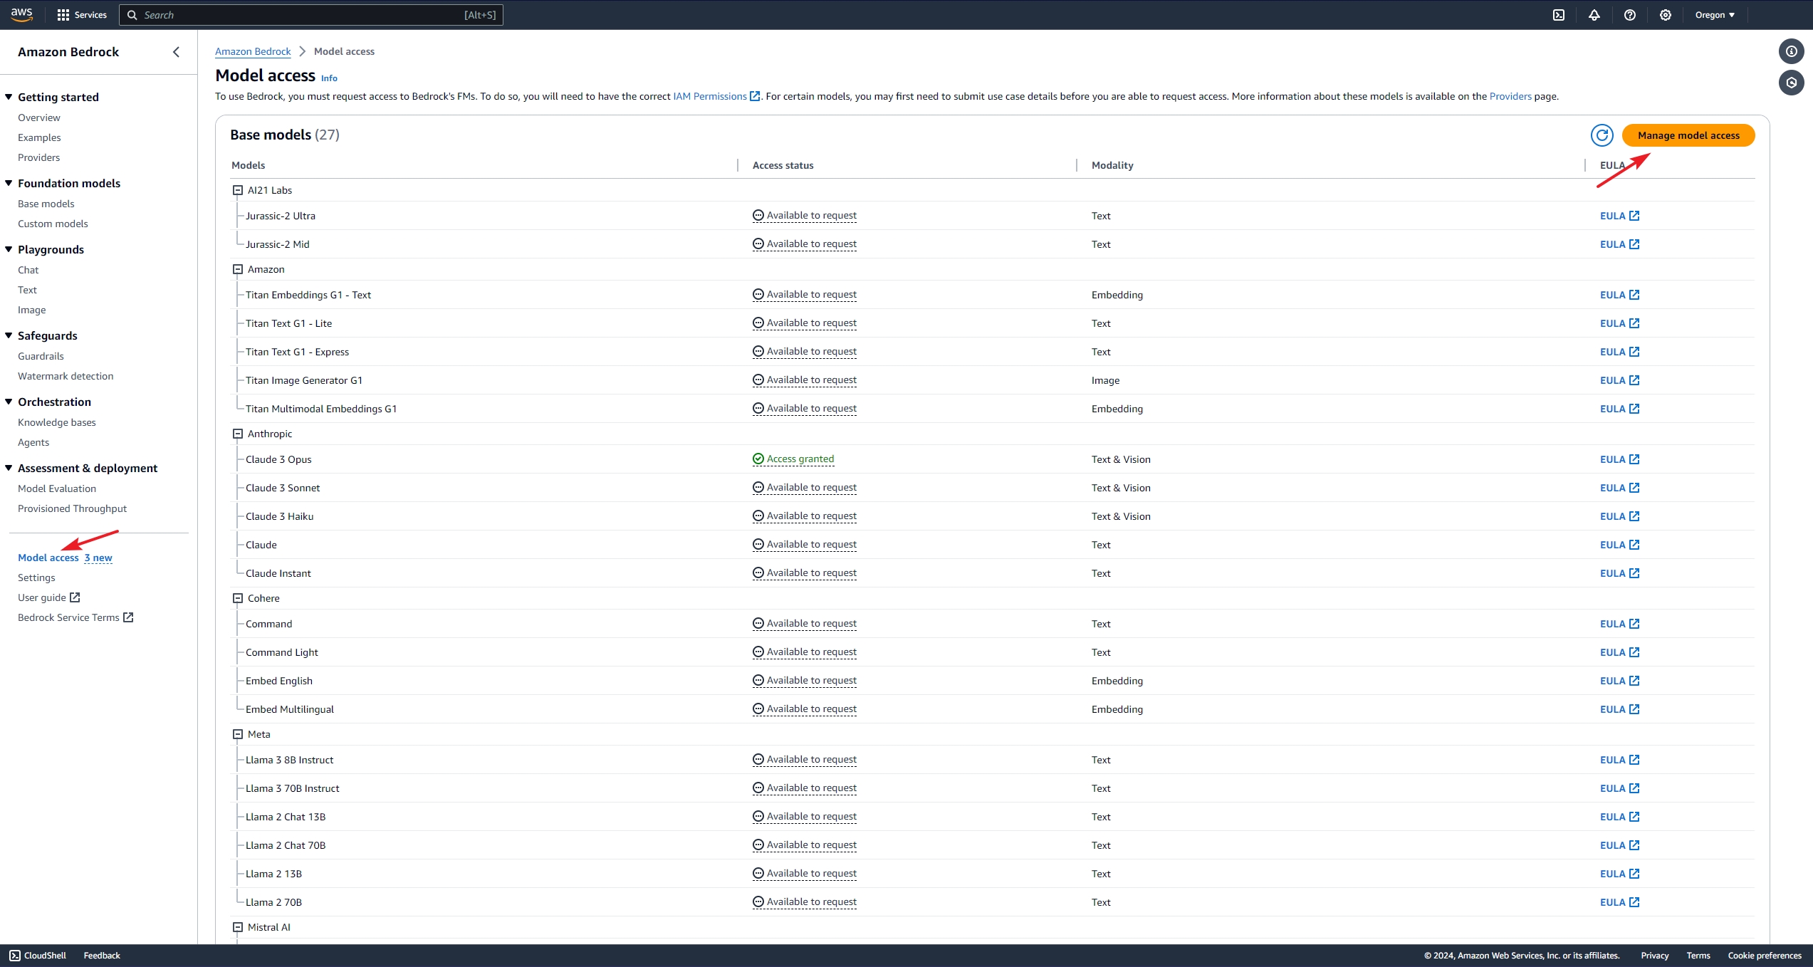Open the settings gear in top bar
1813x967 pixels.
[1666, 15]
